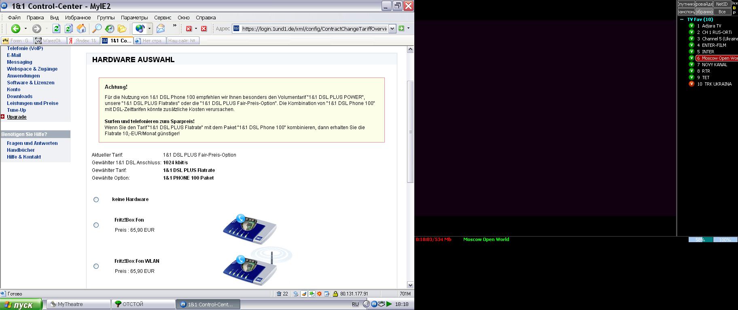Screen dimensions: 738x310
Task: Open the Upgrade sidebar link
Action: (x=17, y=117)
